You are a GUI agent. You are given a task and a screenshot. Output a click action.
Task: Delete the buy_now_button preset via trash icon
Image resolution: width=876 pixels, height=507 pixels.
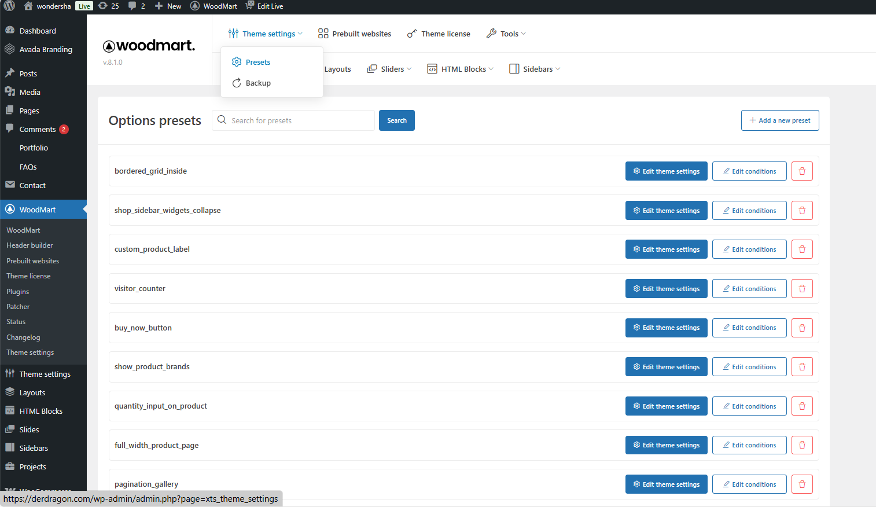[802, 328]
